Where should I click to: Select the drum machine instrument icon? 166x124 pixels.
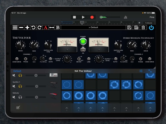(x=54, y=75)
